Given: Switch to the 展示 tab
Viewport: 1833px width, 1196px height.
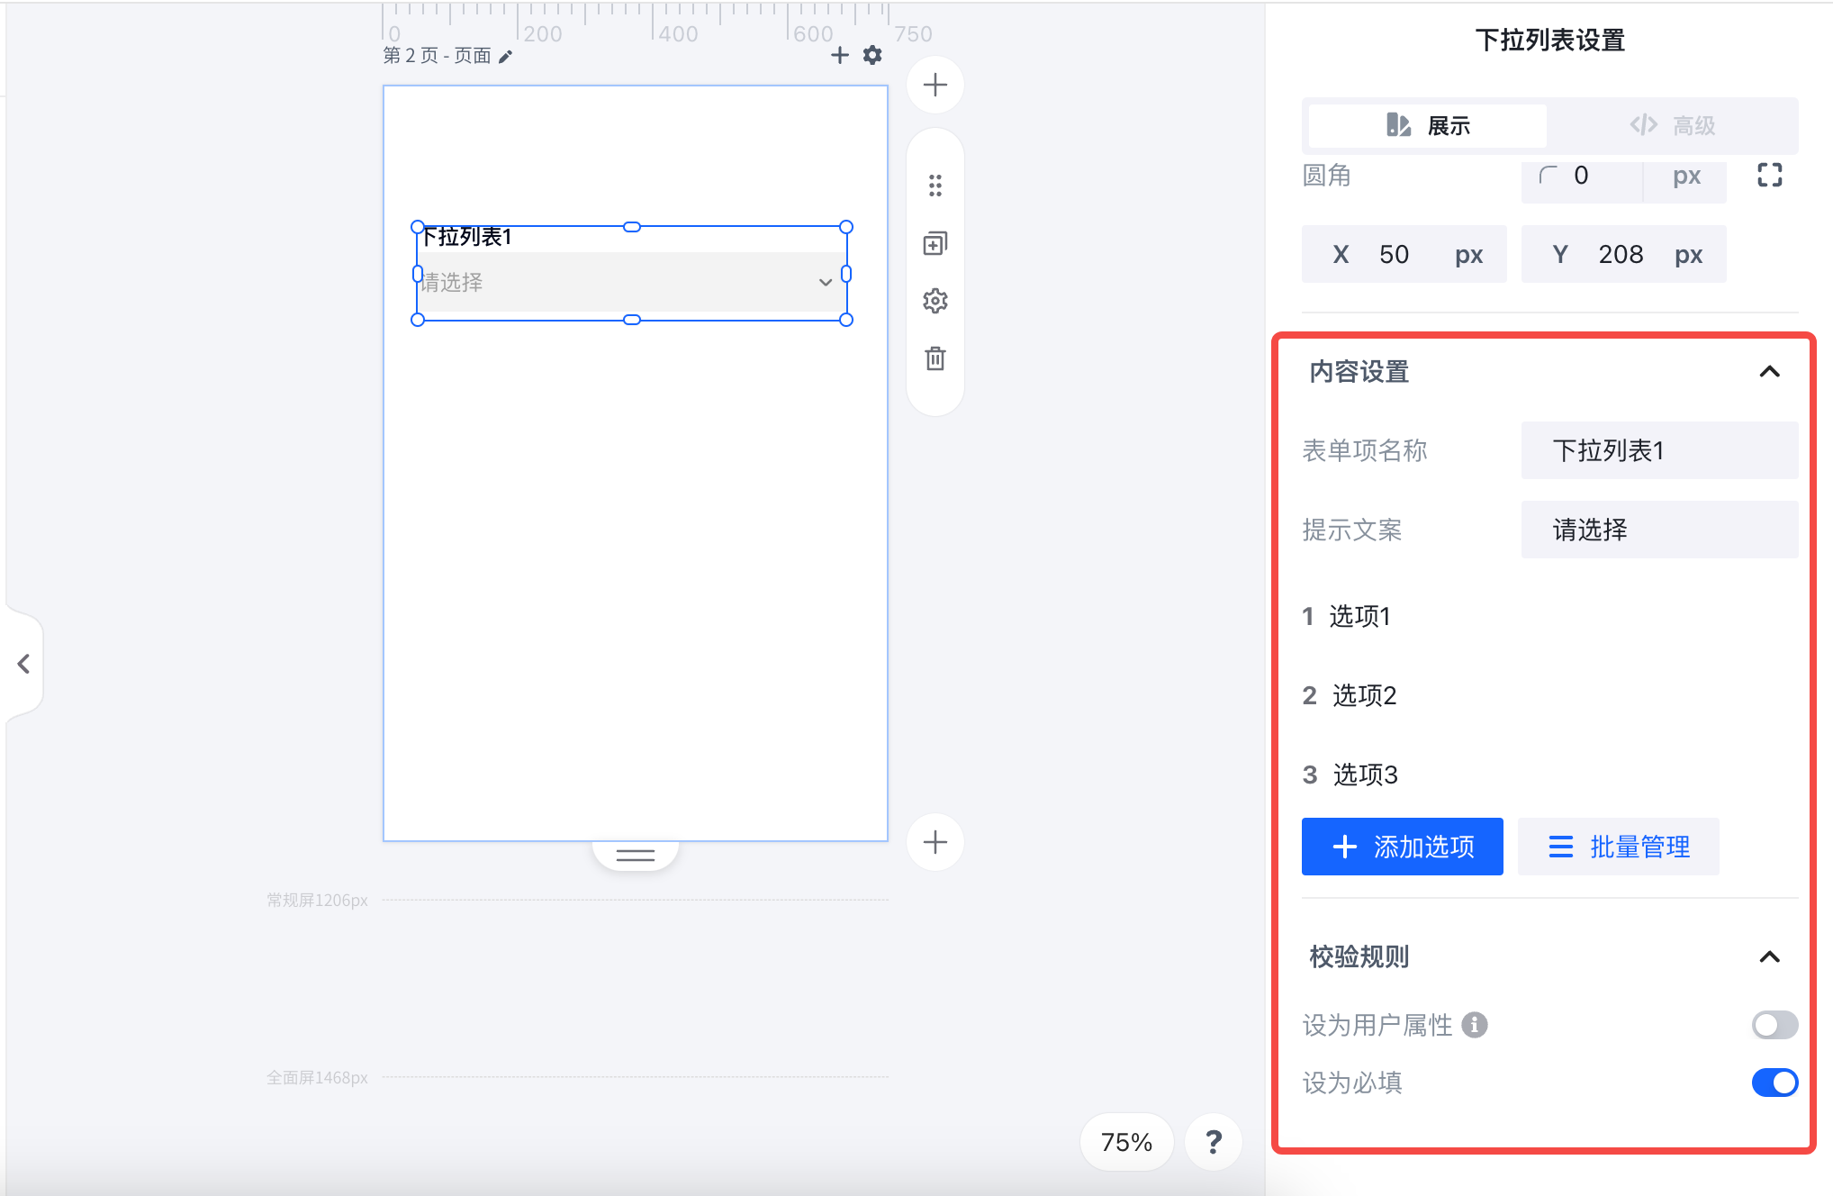Looking at the screenshot, I should click(x=1428, y=125).
